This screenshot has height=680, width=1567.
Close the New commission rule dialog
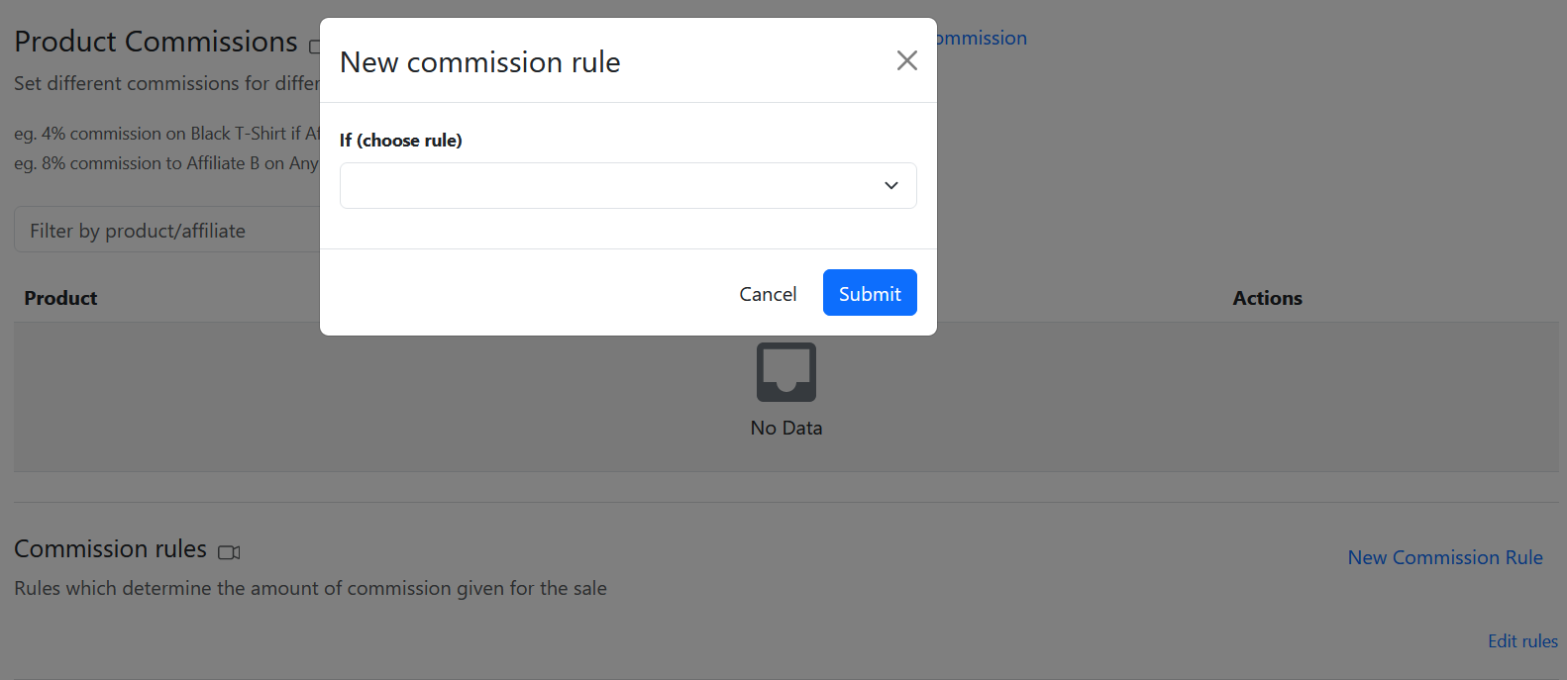tap(906, 61)
